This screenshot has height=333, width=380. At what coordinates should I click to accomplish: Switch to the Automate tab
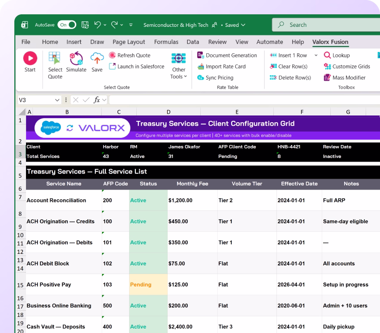270,42
